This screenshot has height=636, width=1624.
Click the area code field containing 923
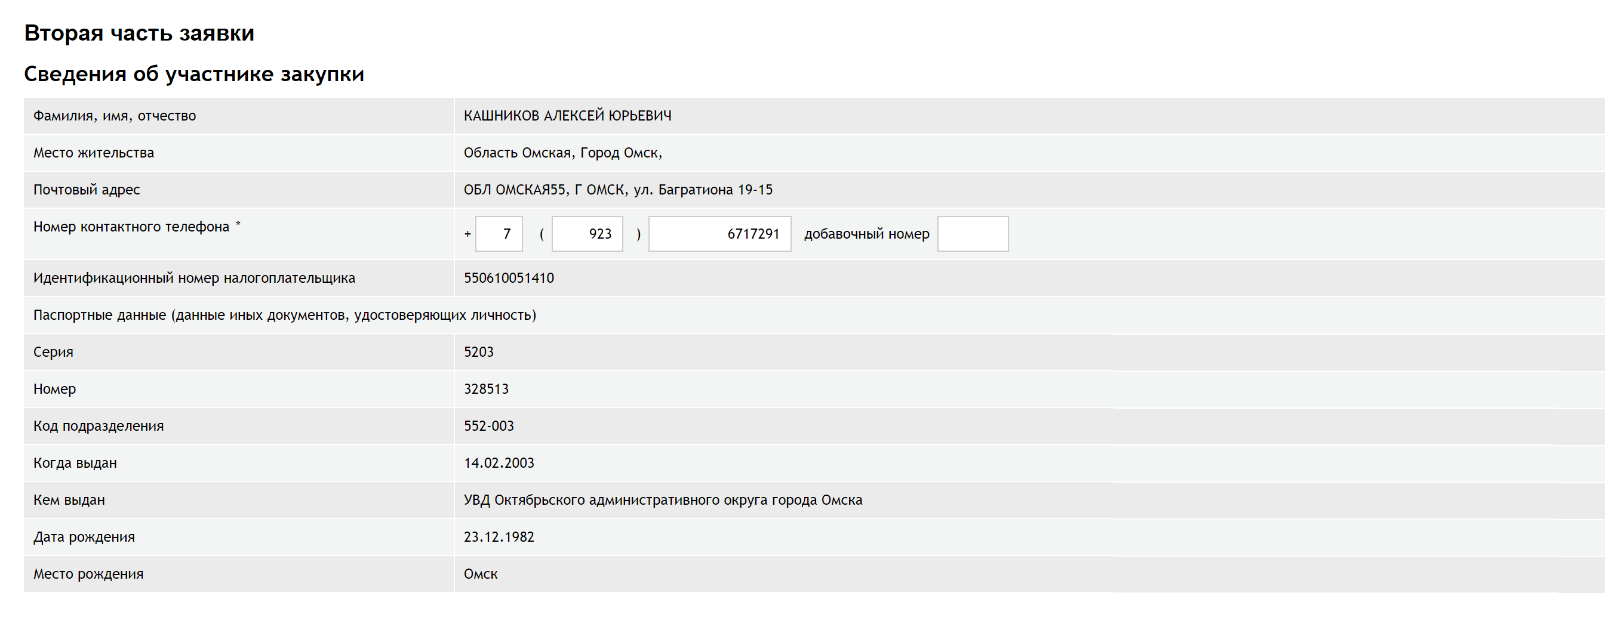(x=587, y=234)
